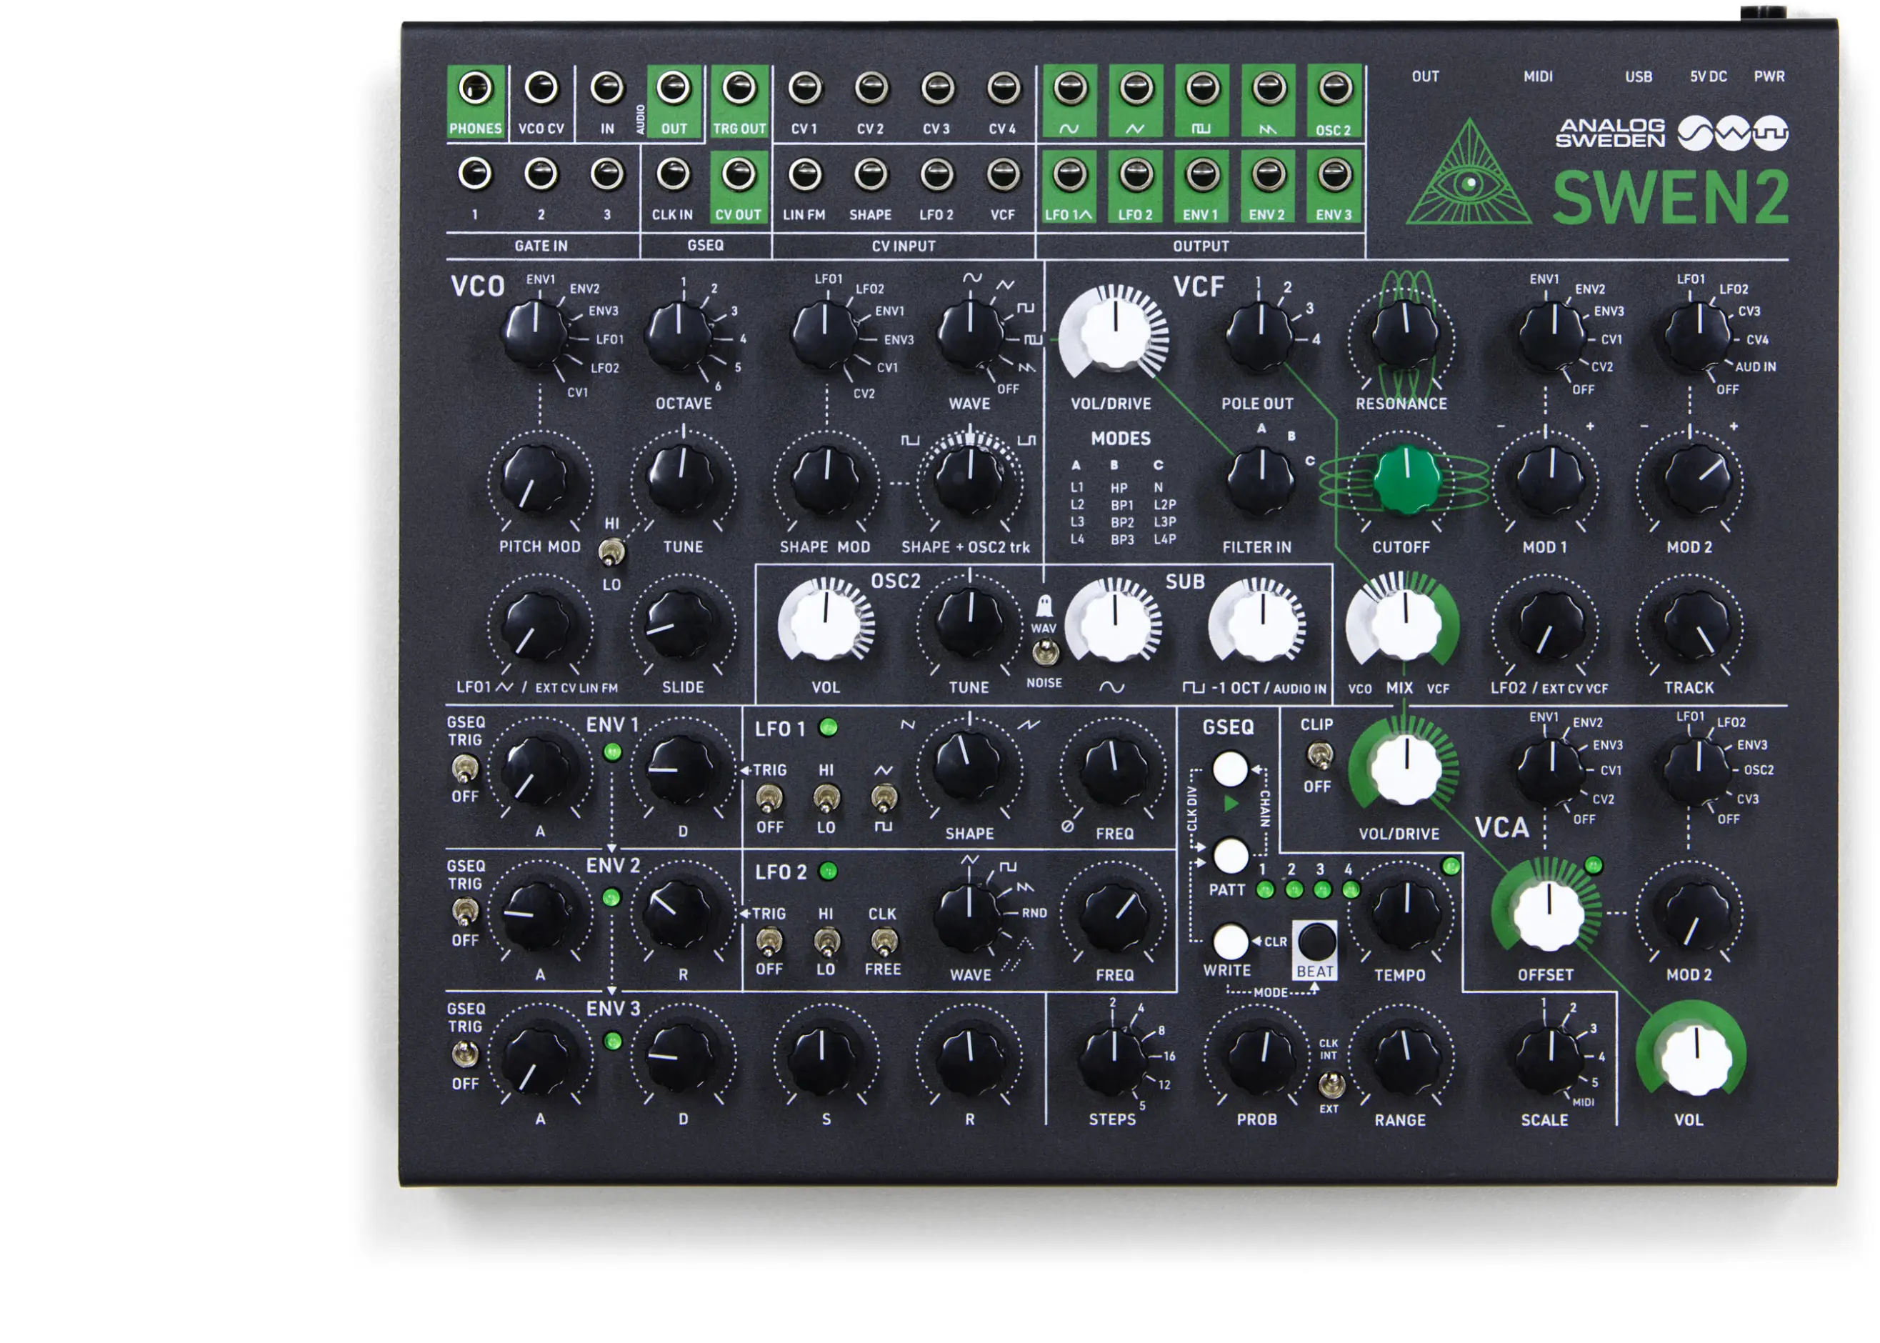
Task: Click the ENV 2 output jack
Action: point(1269,174)
